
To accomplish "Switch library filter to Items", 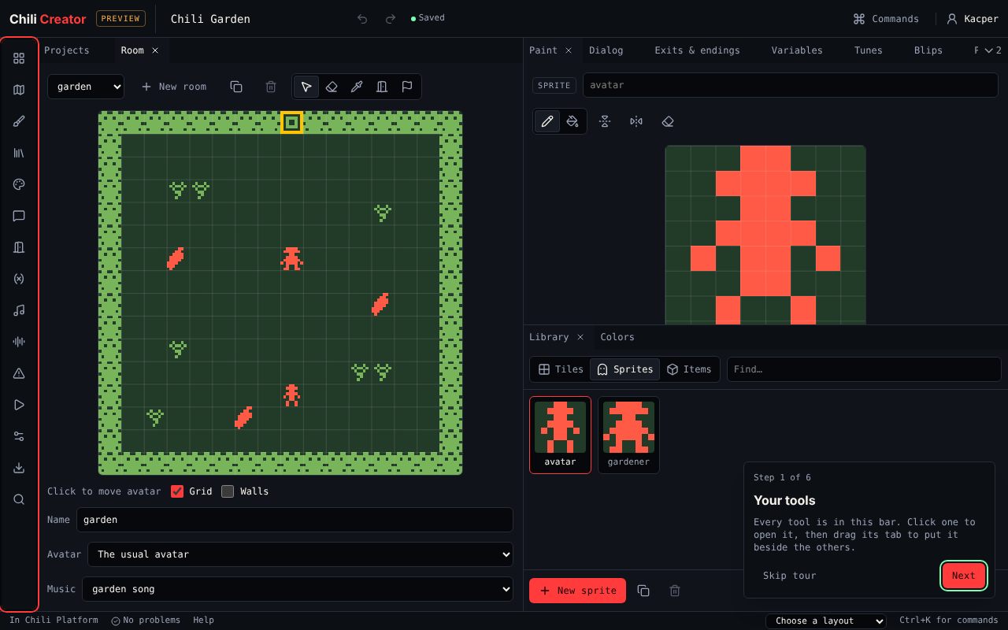I will [689, 369].
